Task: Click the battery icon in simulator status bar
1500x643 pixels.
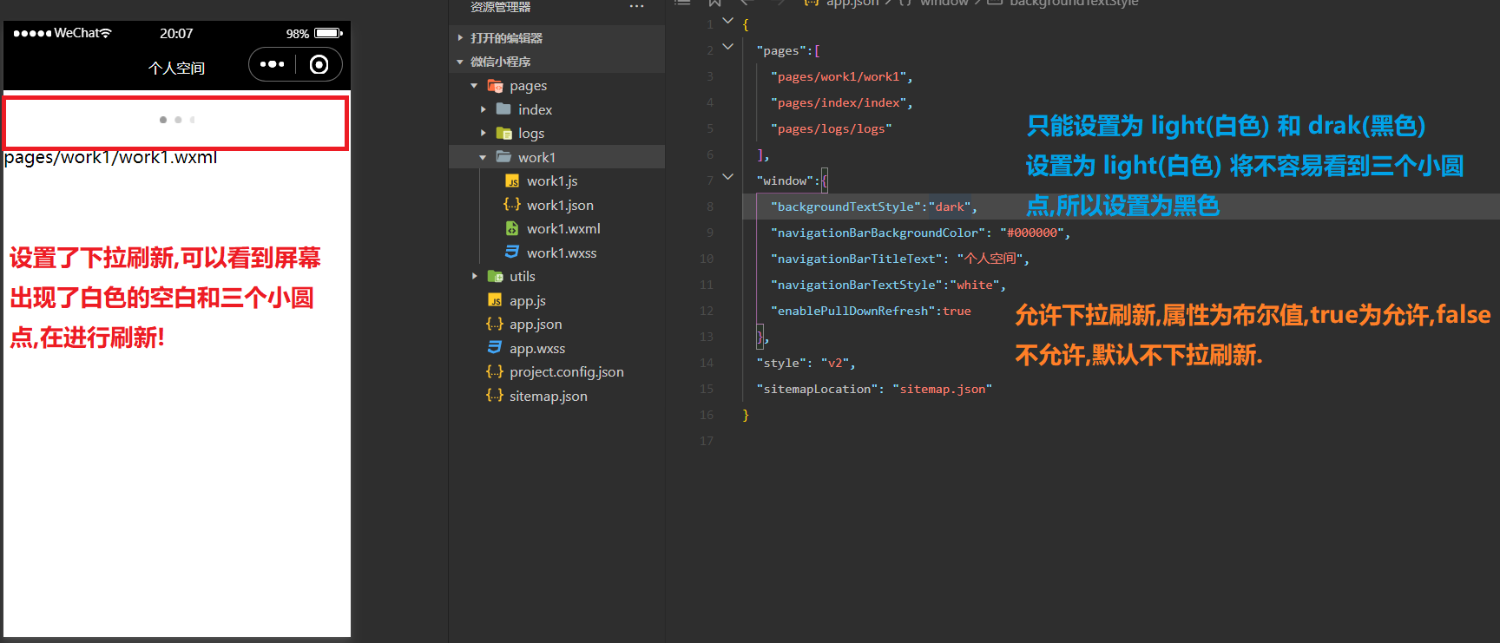Action: click(x=329, y=33)
